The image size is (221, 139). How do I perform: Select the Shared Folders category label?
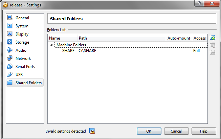pos(28,83)
